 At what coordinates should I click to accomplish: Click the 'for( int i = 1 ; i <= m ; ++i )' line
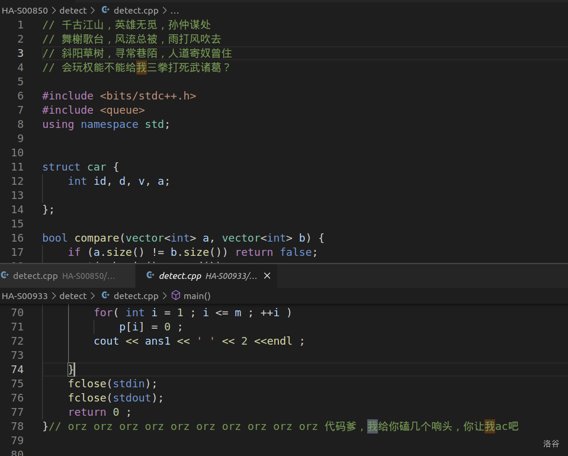[192, 312]
